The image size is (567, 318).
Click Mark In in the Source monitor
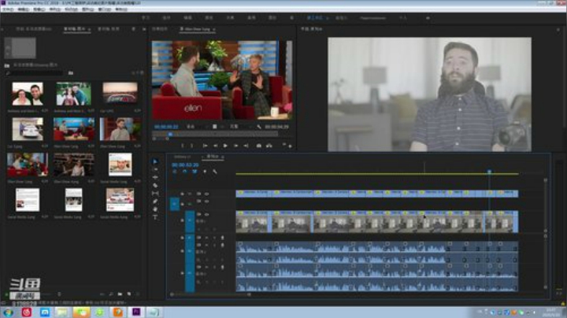182,146
